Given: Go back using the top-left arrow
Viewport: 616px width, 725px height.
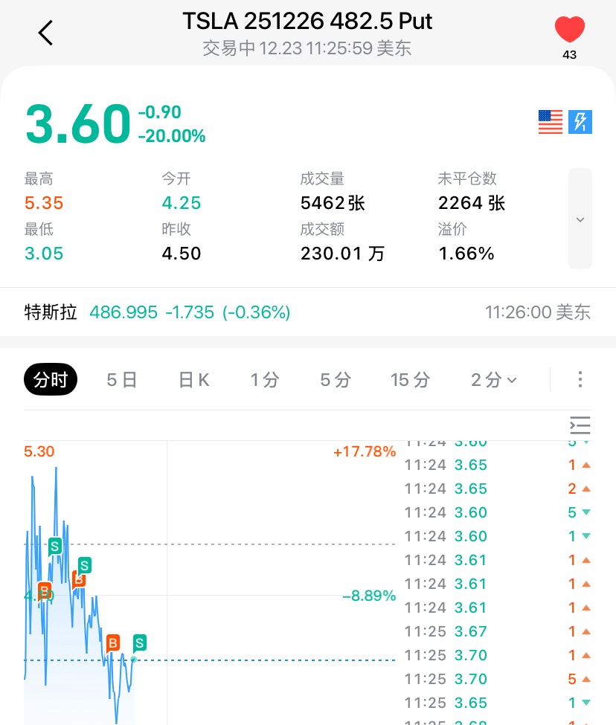Looking at the screenshot, I should click(46, 33).
